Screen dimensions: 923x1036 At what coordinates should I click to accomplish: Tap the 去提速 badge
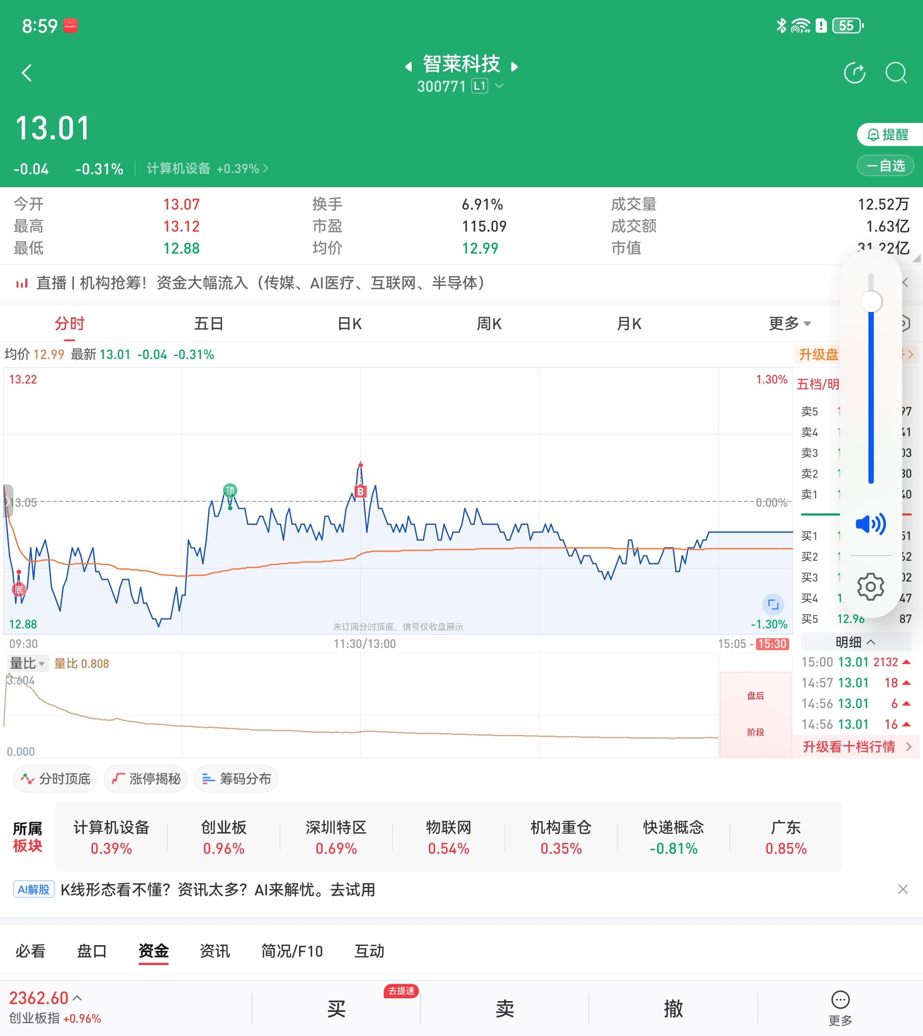(401, 991)
